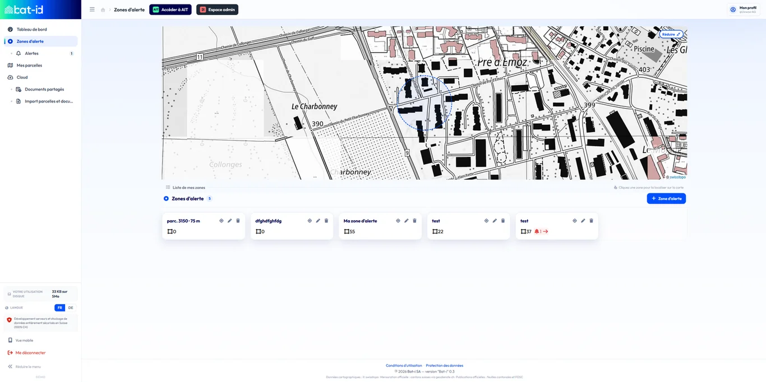The width and height of the screenshot is (766, 382).
Task: Switch to Vue mobile
Action: pyautogui.click(x=21, y=340)
